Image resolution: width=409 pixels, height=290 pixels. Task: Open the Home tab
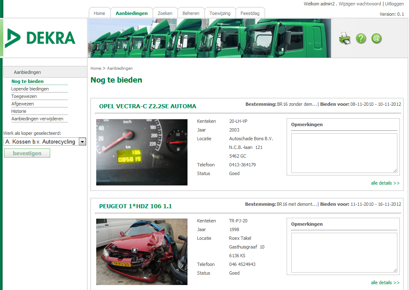100,13
